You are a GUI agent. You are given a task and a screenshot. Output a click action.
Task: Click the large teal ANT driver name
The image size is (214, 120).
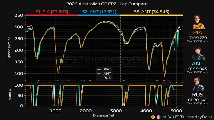pyautogui.click(x=198, y=64)
